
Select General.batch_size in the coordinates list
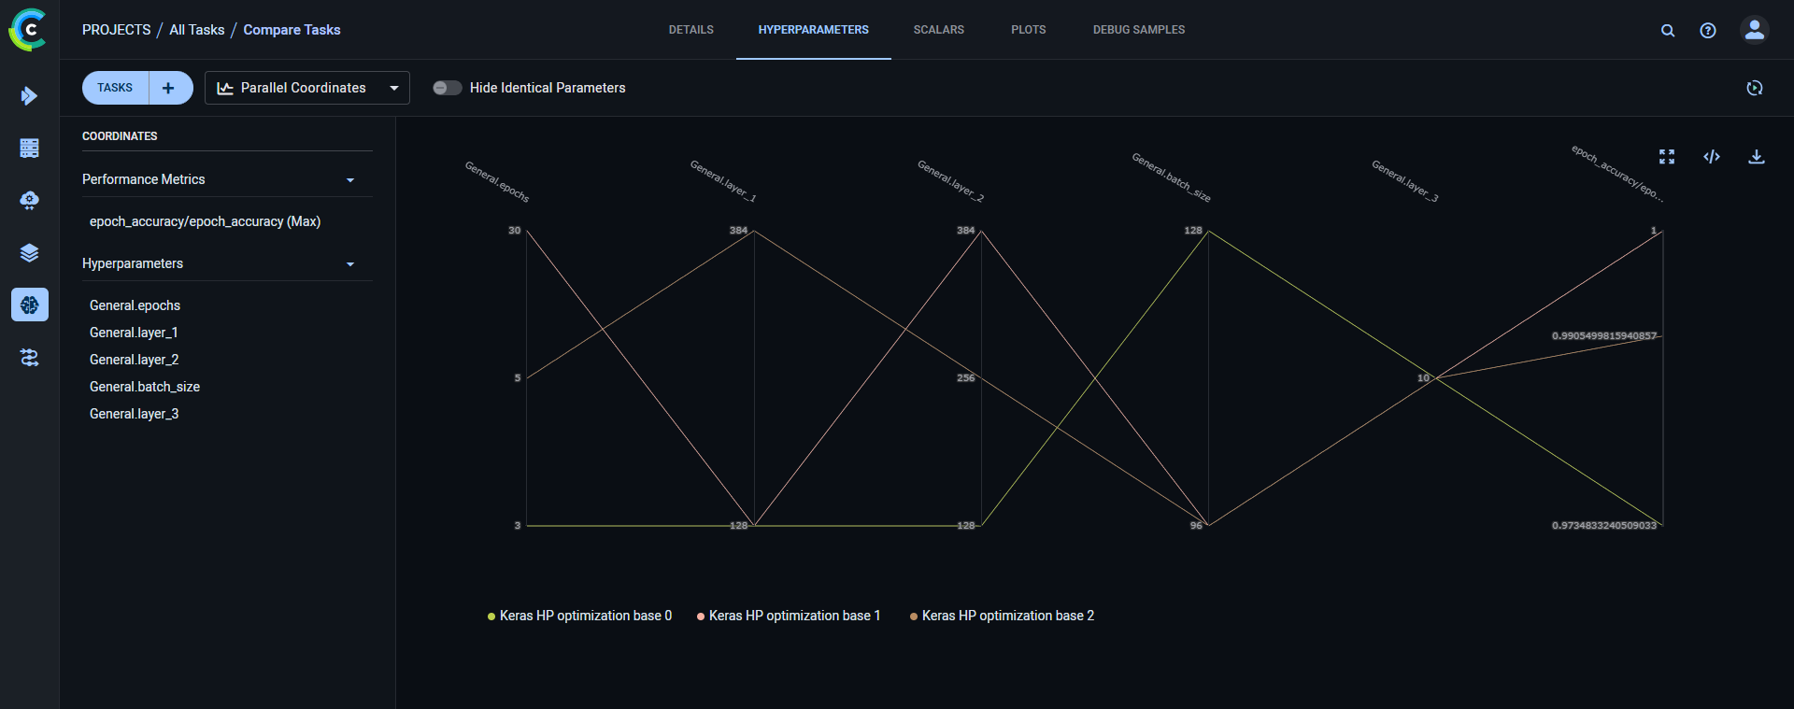tap(145, 387)
